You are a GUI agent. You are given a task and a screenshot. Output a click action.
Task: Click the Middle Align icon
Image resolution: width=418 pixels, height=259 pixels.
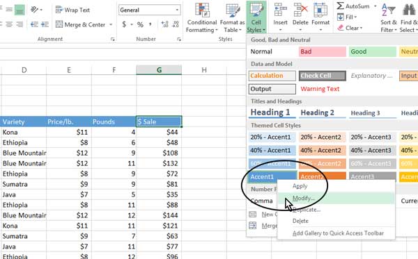tap(9, 10)
